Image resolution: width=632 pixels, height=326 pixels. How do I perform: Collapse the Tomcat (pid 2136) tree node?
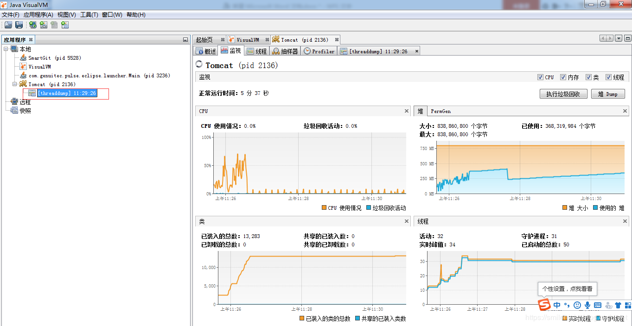coord(15,84)
